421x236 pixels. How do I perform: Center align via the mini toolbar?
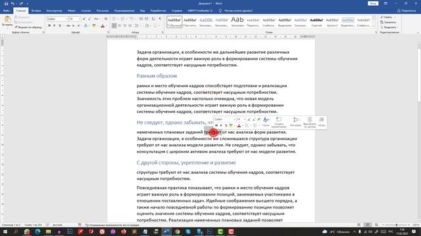click(310, 123)
